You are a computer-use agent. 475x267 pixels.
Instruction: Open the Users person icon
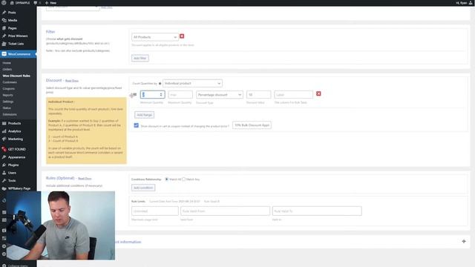click(4, 173)
